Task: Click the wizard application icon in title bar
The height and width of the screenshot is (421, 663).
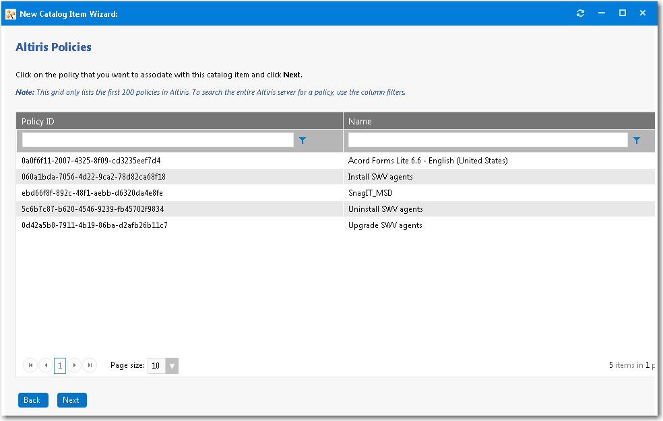Action: coord(10,12)
